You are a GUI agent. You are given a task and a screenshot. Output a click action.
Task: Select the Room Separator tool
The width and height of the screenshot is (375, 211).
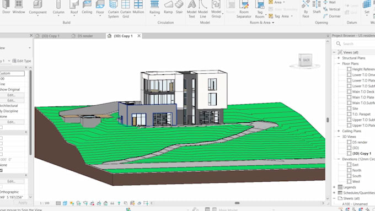tap(244, 9)
